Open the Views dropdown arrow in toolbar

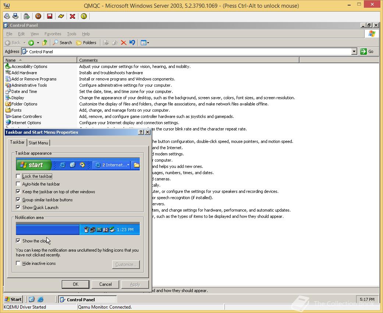coord(148,43)
